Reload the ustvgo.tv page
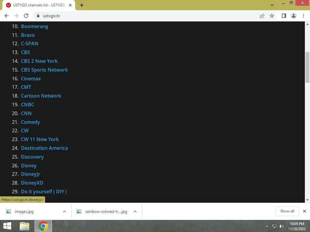 [x=26, y=16]
